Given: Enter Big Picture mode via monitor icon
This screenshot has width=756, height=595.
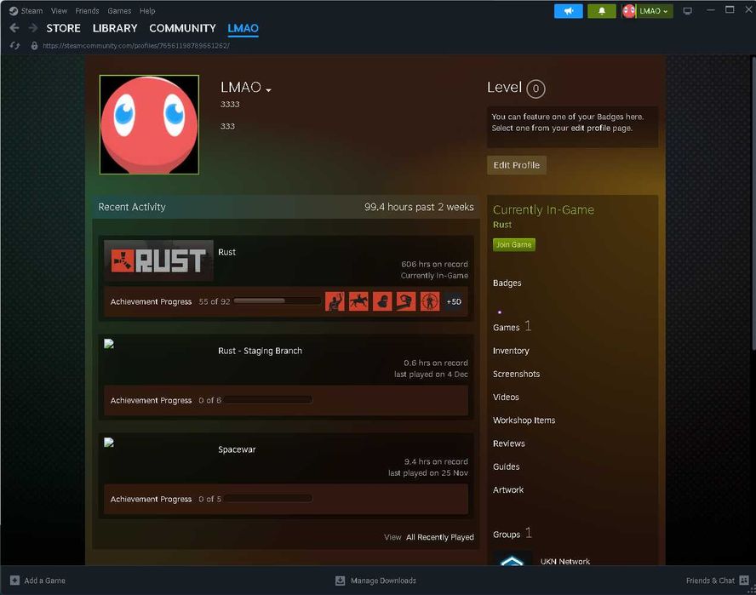Looking at the screenshot, I should pos(688,11).
